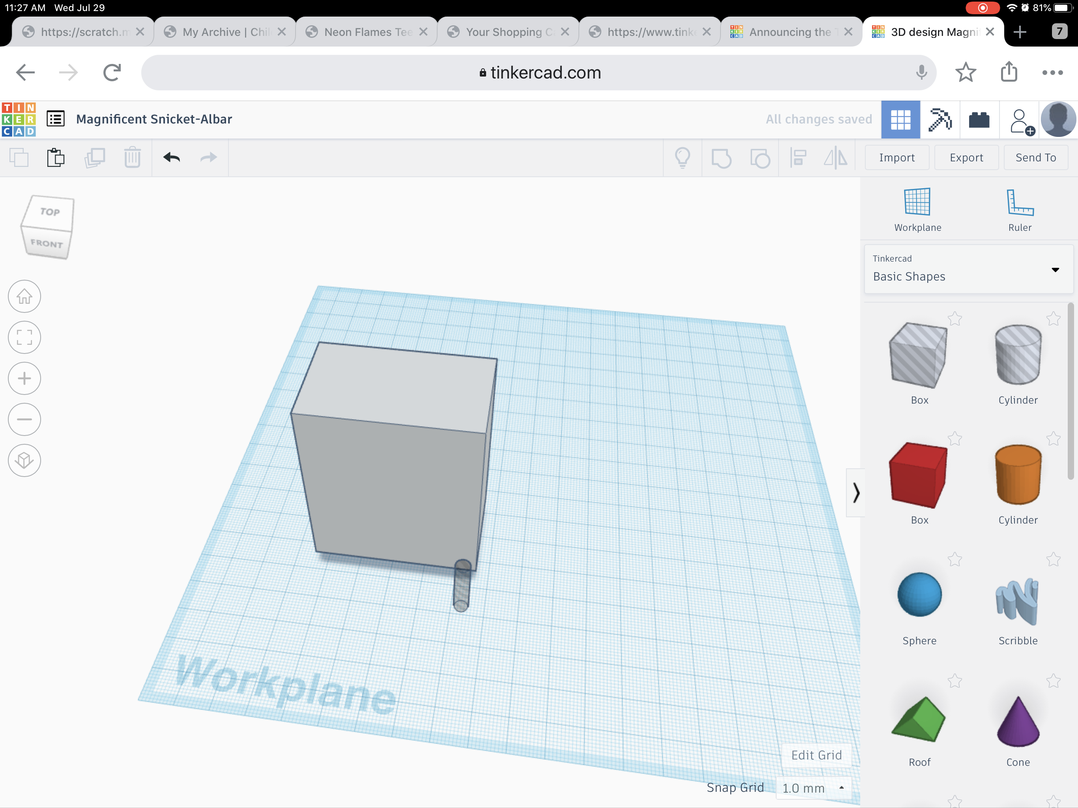Pick the green Roof shape

(x=919, y=719)
